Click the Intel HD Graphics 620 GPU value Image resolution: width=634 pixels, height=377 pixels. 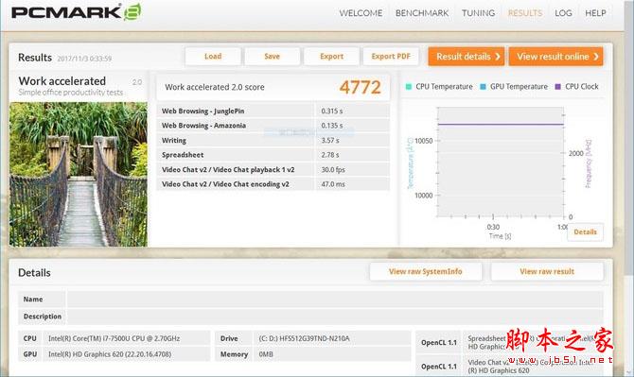(110, 354)
